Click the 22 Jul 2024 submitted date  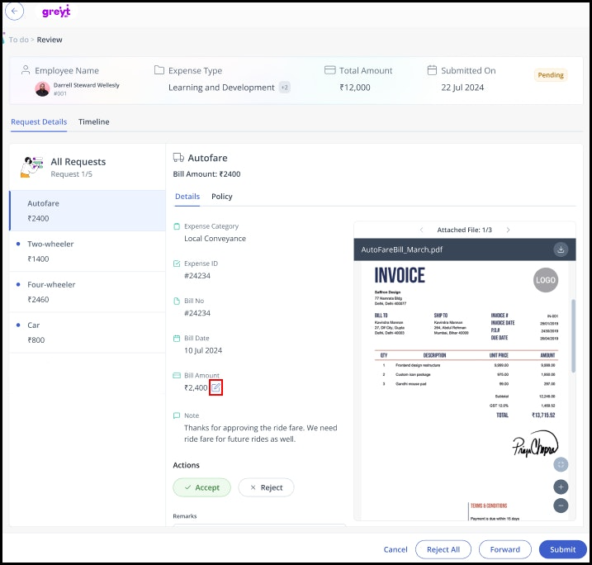pyautogui.click(x=462, y=88)
